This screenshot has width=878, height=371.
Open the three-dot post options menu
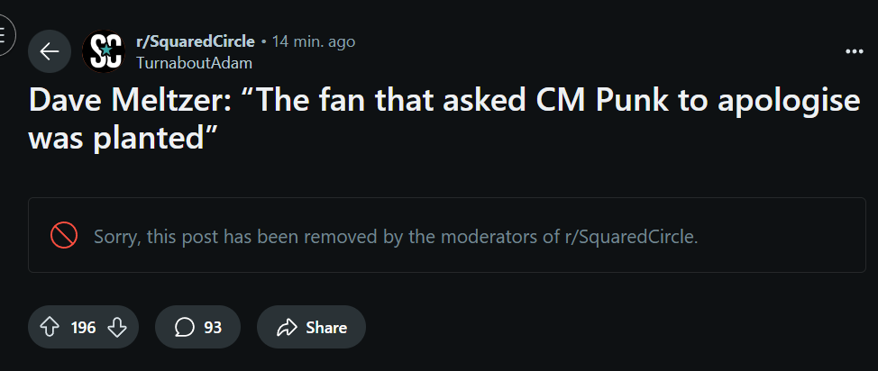coord(855,51)
